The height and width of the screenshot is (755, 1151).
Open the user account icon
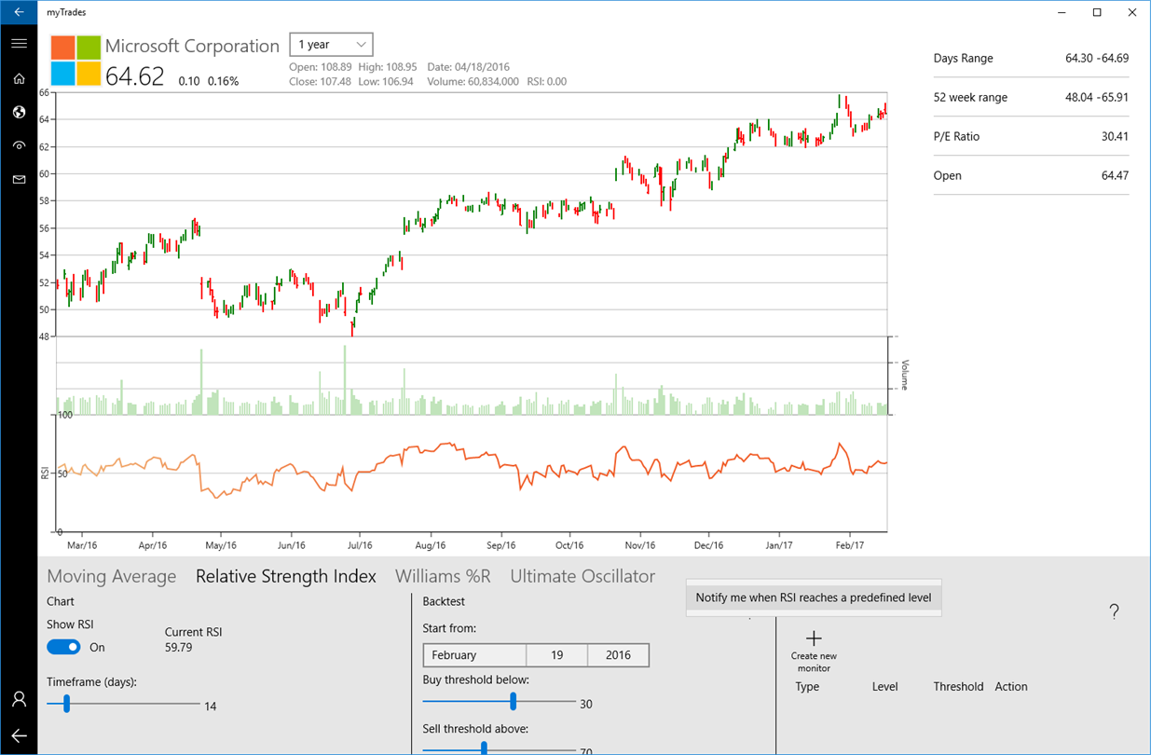pos(19,698)
